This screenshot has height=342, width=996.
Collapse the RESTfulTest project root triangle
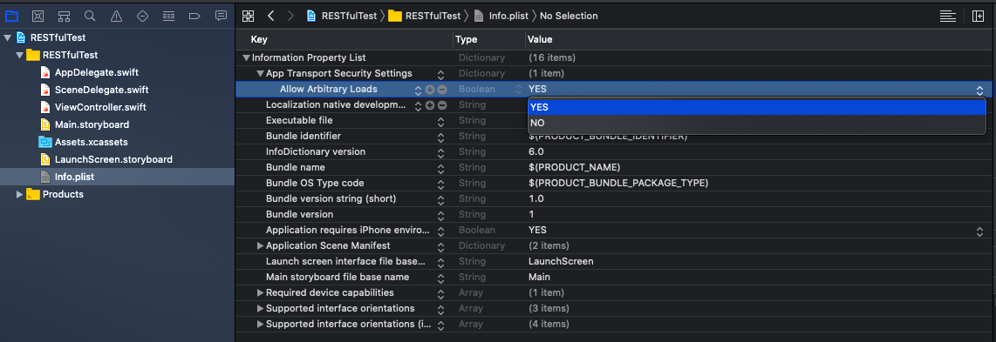[7, 38]
